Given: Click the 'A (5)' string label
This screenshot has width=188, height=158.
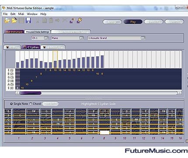Looking at the screenshot, I should (10, 84).
